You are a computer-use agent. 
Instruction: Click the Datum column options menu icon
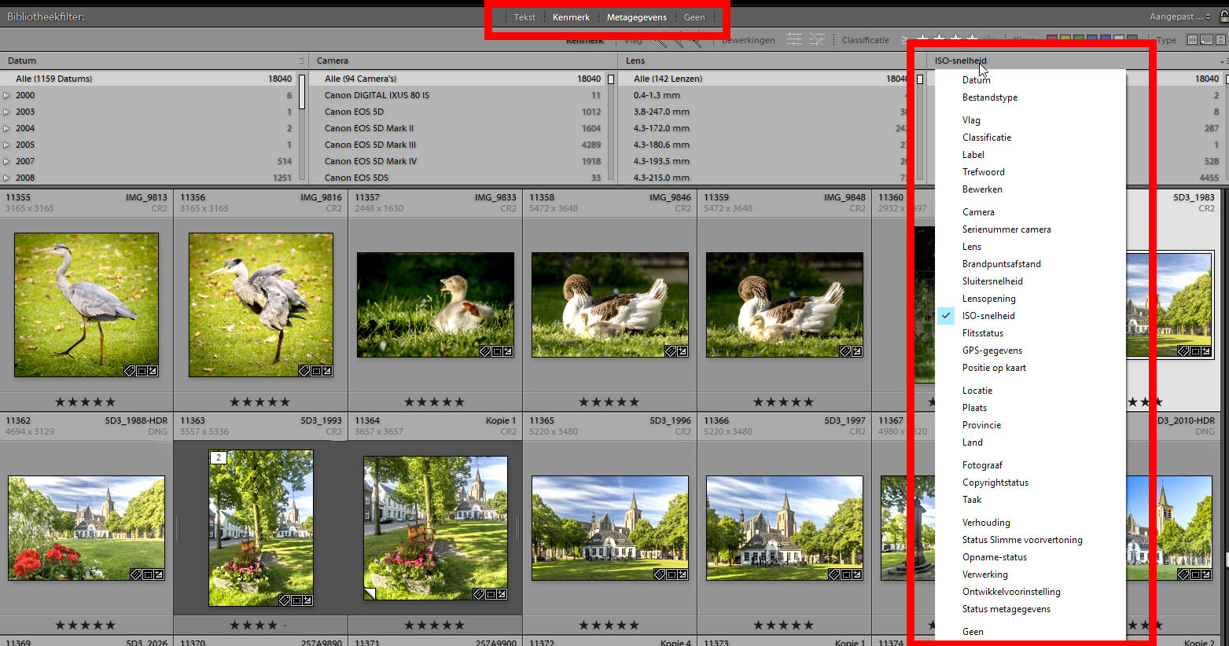[301, 61]
